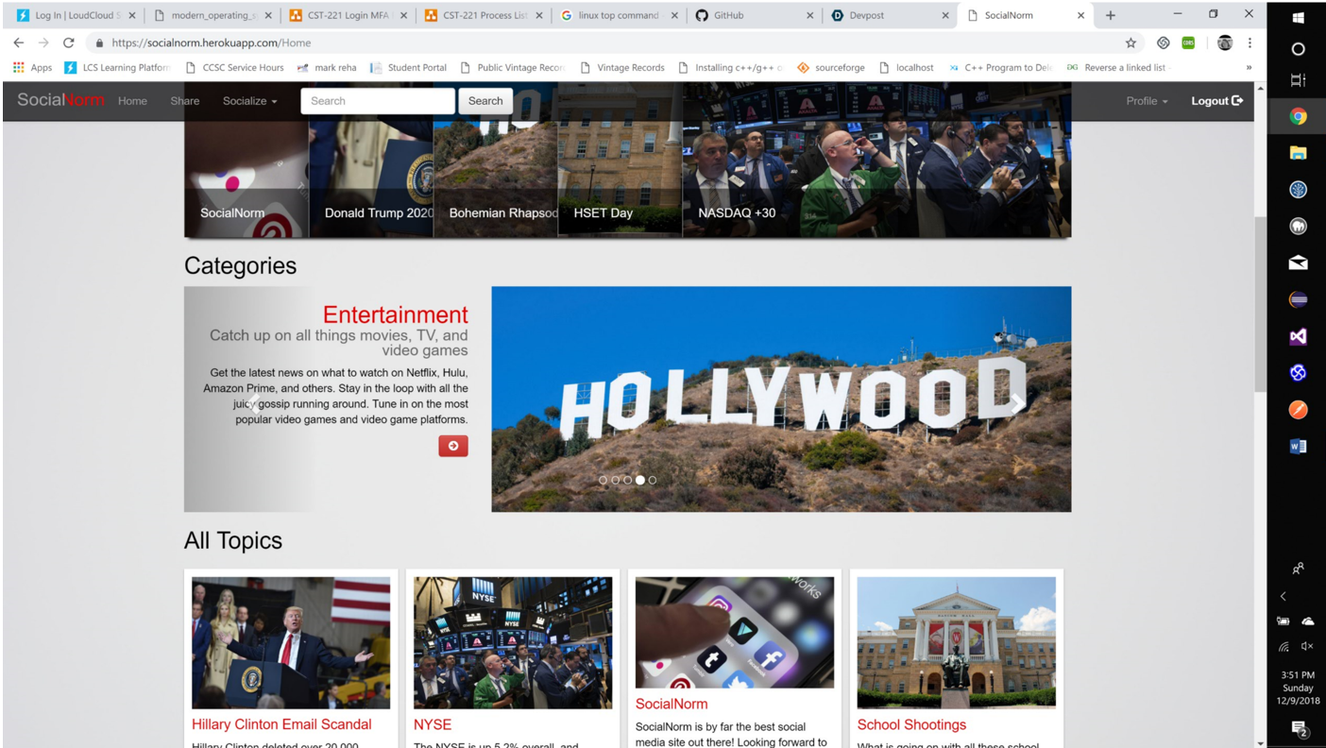Switch to the Devpost tab
The image size is (1326, 748).
coord(888,15)
